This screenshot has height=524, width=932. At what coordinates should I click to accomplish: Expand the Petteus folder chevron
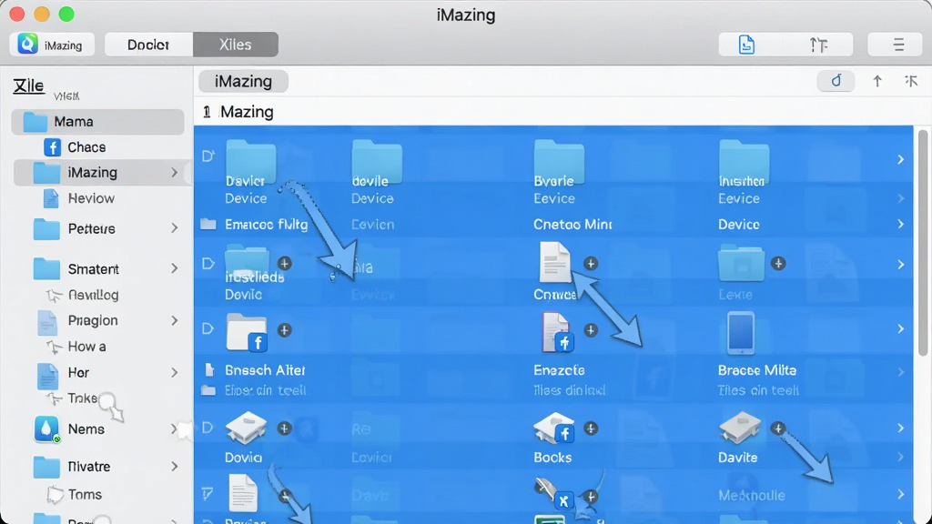coord(174,228)
